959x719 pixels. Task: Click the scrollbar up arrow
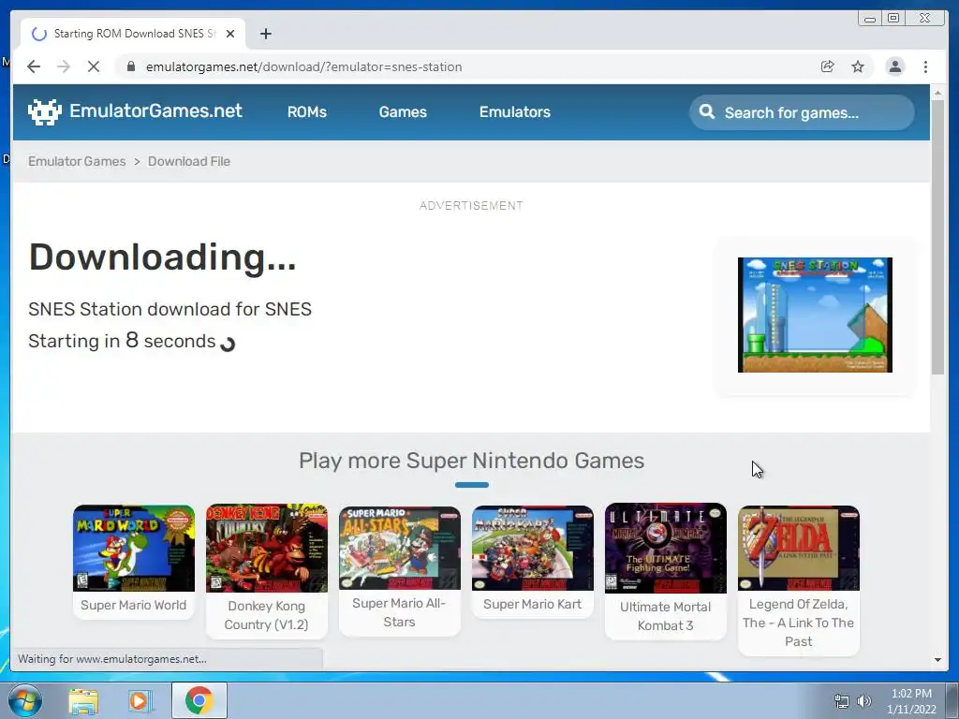tap(937, 93)
